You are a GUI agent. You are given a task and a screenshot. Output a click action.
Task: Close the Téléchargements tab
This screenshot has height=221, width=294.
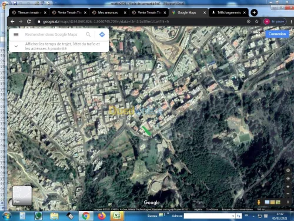tap(245, 12)
